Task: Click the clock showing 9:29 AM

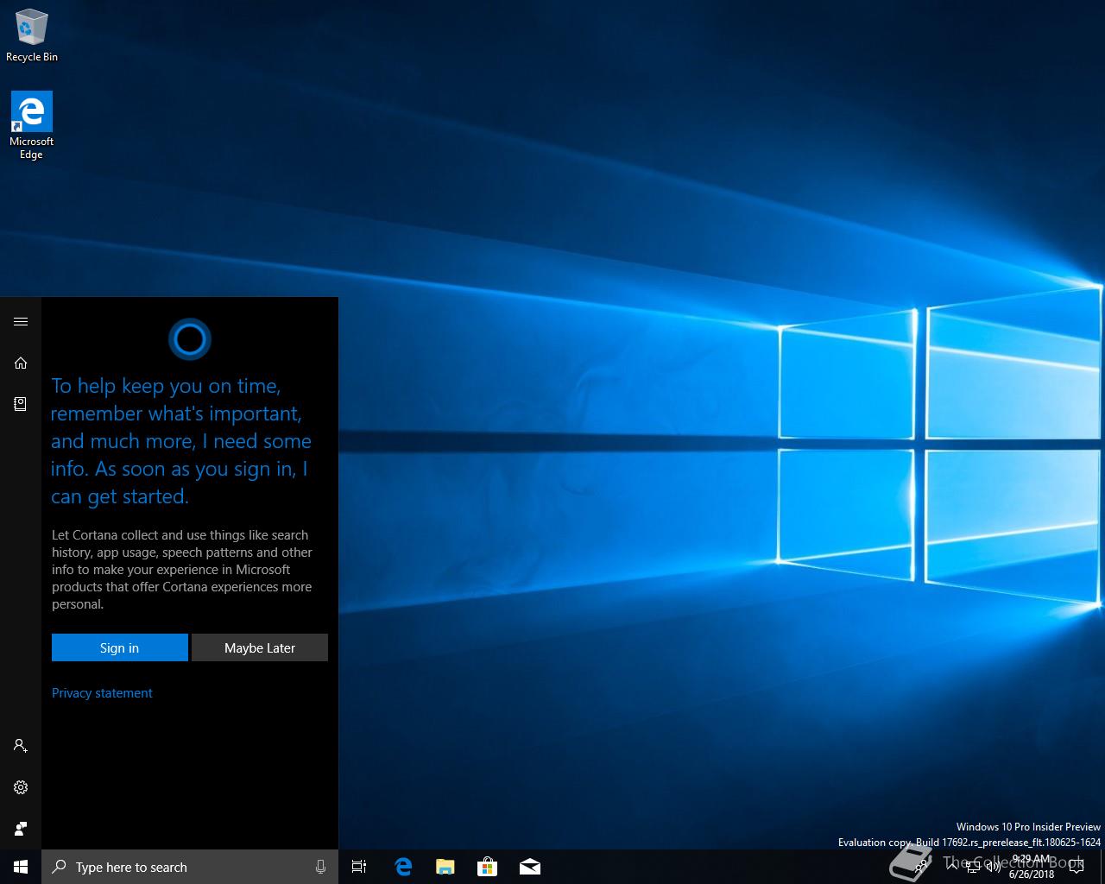Action: (1032, 867)
